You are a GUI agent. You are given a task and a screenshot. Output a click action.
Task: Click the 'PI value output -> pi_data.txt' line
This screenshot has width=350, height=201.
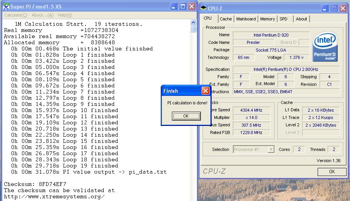[89, 172]
